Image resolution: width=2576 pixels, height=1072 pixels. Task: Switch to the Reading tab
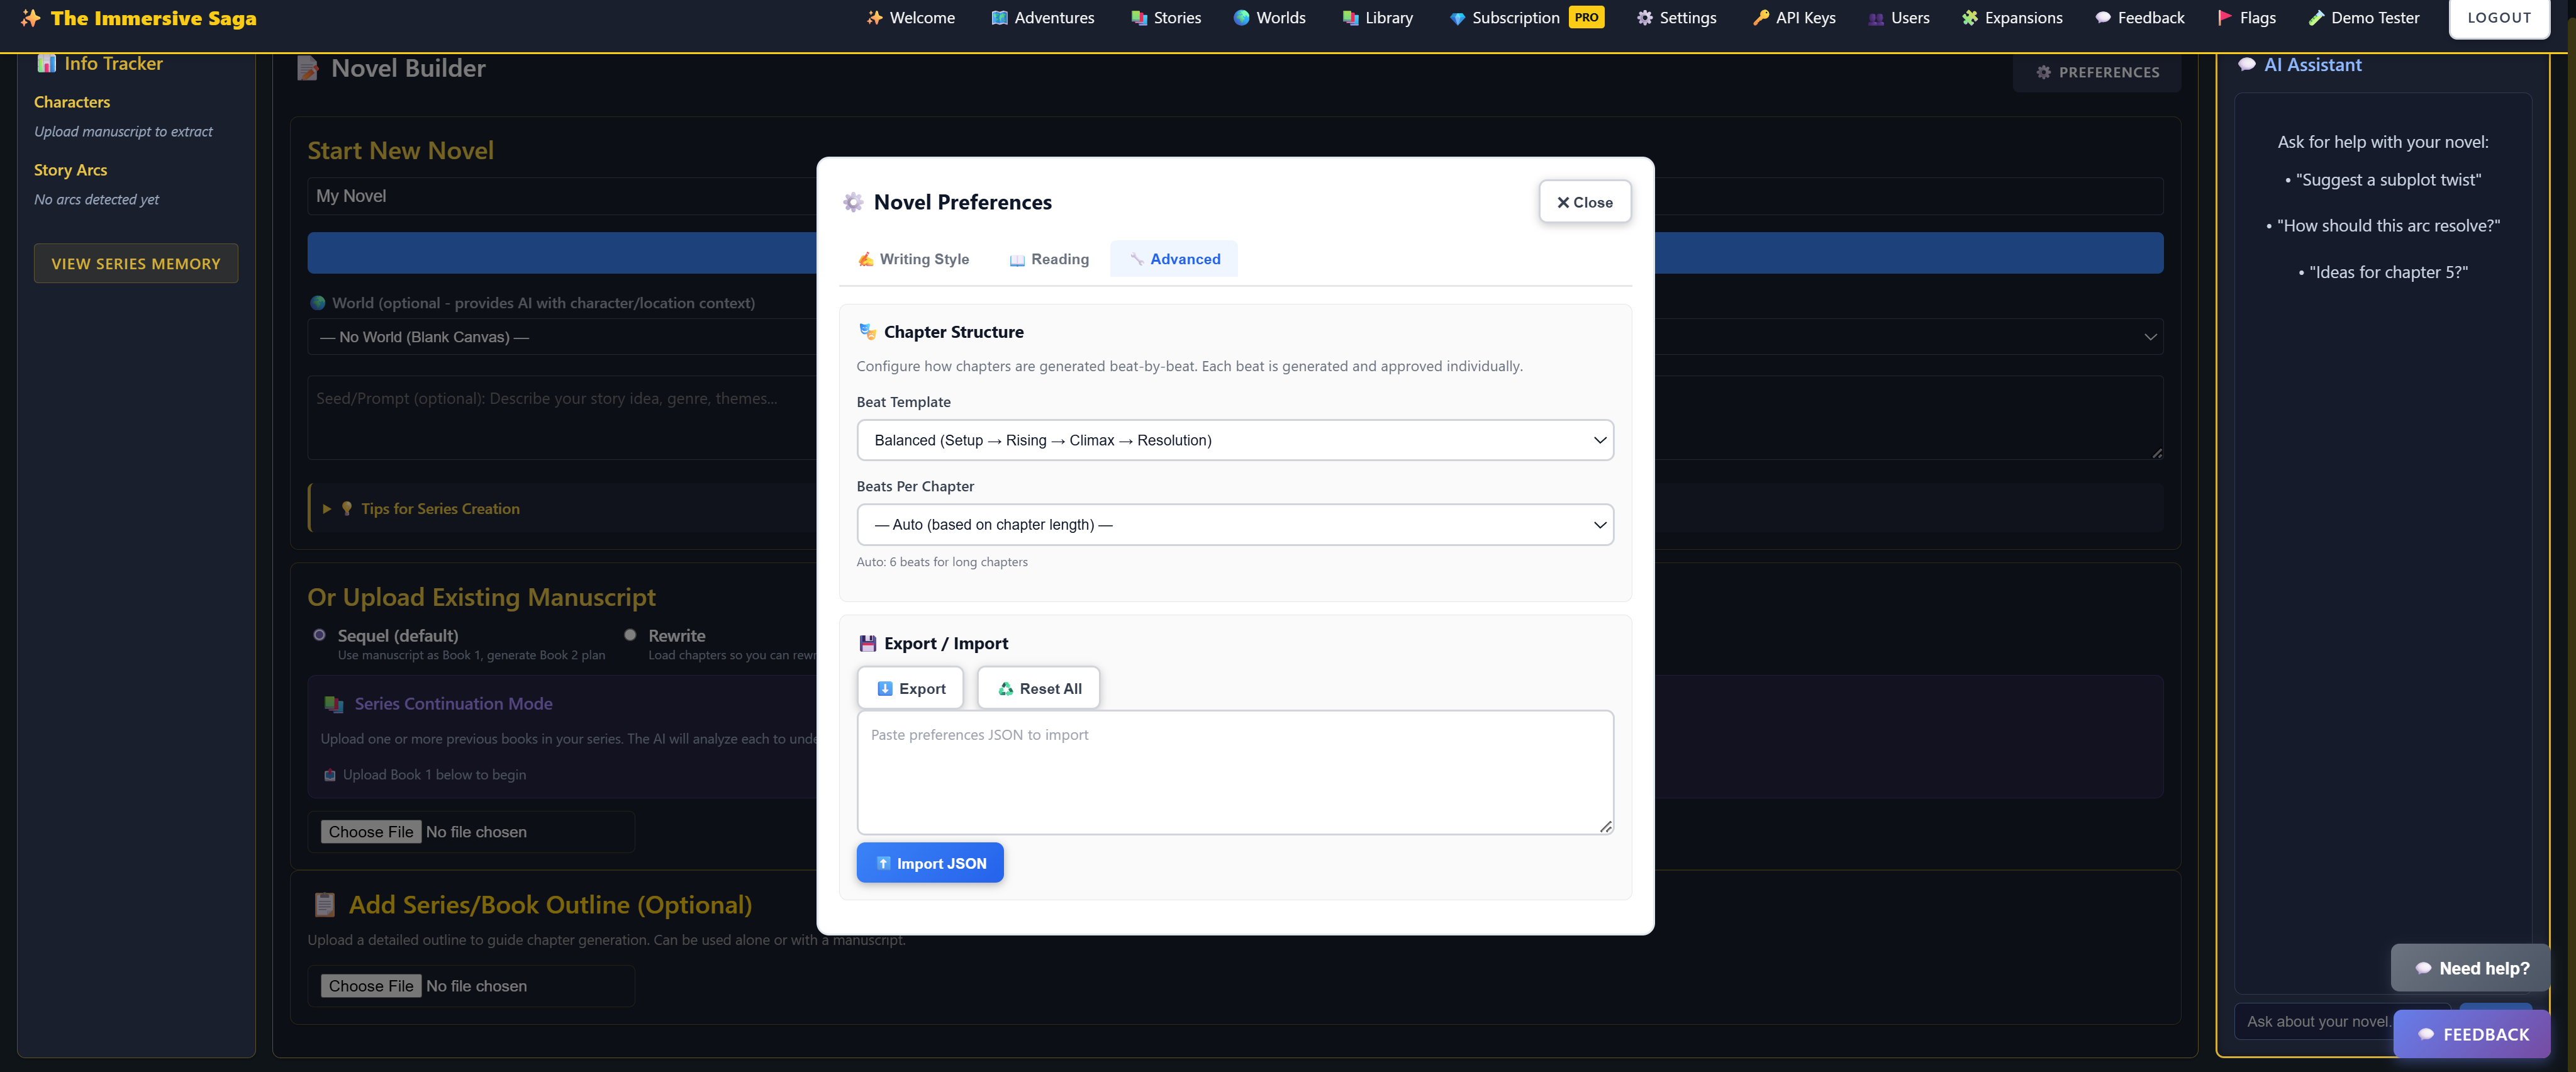click(x=1048, y=259)
